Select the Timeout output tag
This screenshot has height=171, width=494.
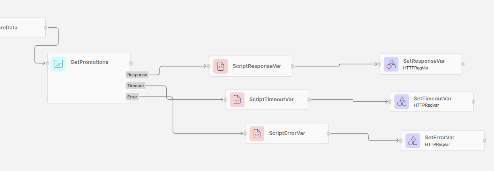point(136,86)
